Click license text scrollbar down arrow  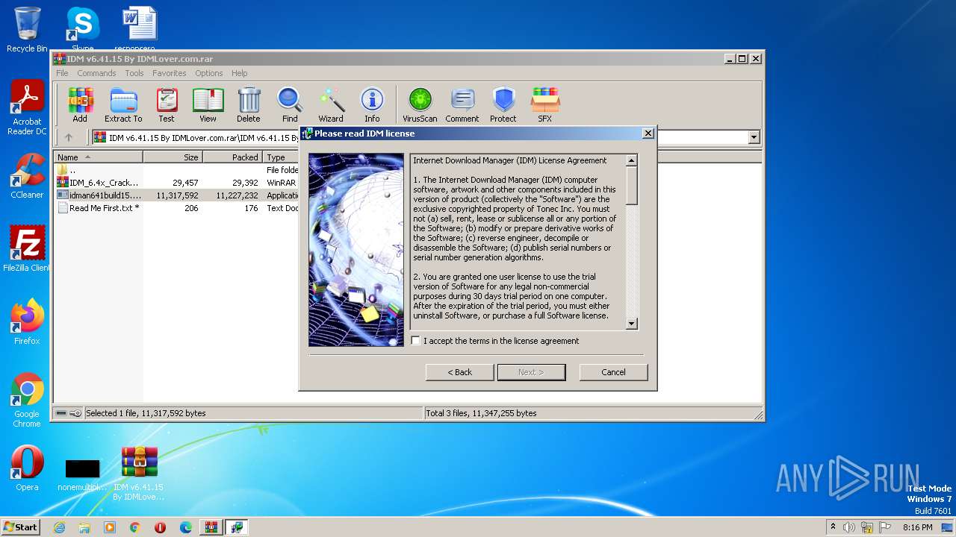point(631,324)
